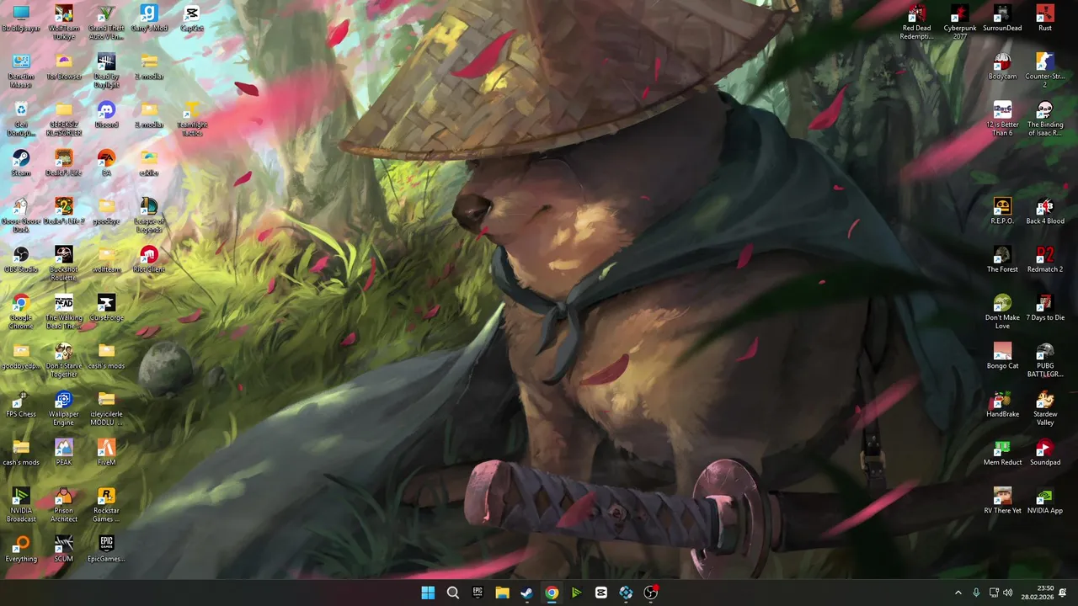1078x606 pixels.
Task: Select the Everything search shortcut
Action: point(21,550)
